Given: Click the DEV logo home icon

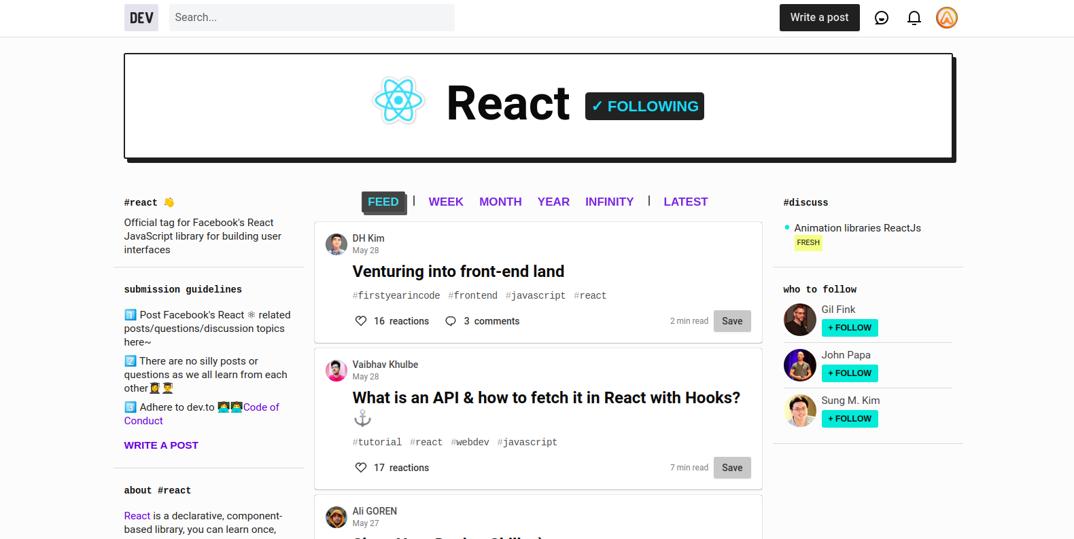Looking at the screenshot, I should [x=141, y=18].
